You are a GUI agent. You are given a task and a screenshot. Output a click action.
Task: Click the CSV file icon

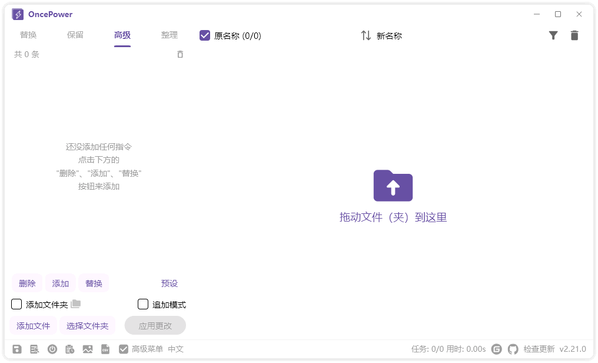tap(105, 349)
